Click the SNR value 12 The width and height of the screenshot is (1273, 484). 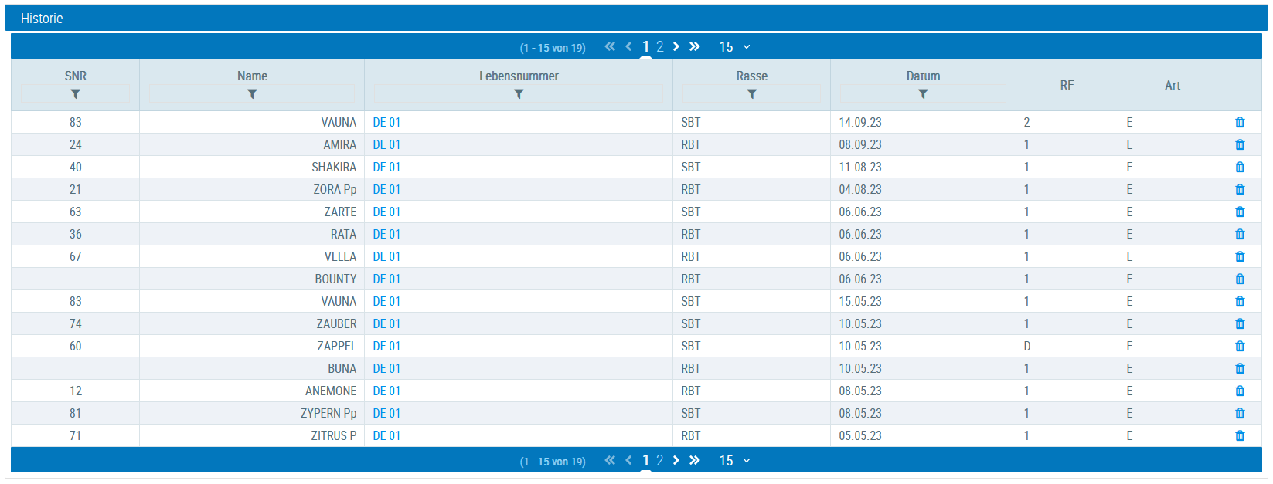coord(76,391)
